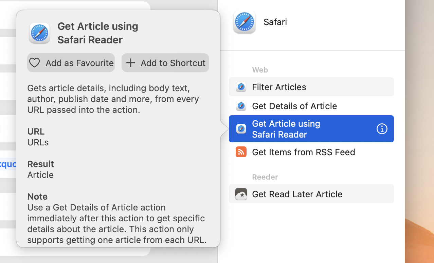The width and height of the screenshot is (434, 263).
Task: Click Safari icon beside Get Details of Article
Action: tap(241, 106)
